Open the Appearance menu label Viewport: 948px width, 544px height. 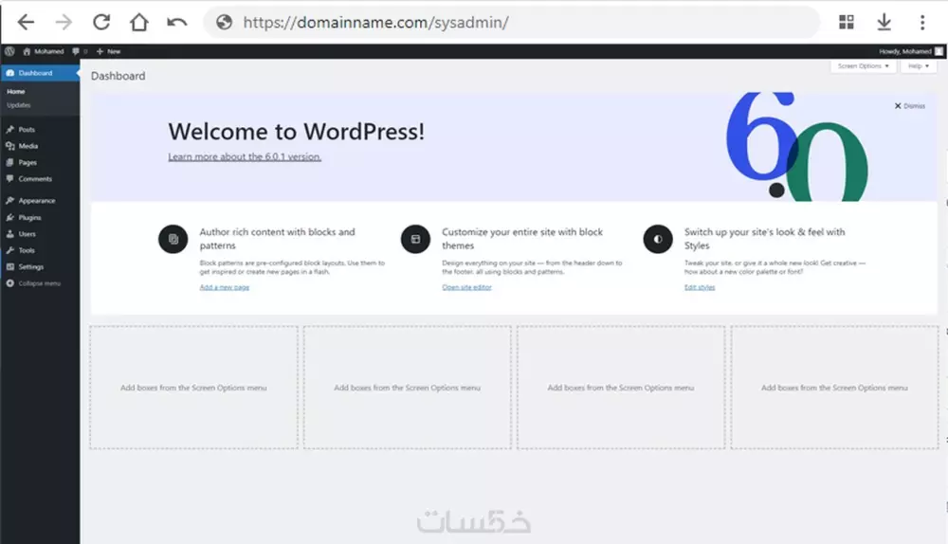[x=37, y=201]
